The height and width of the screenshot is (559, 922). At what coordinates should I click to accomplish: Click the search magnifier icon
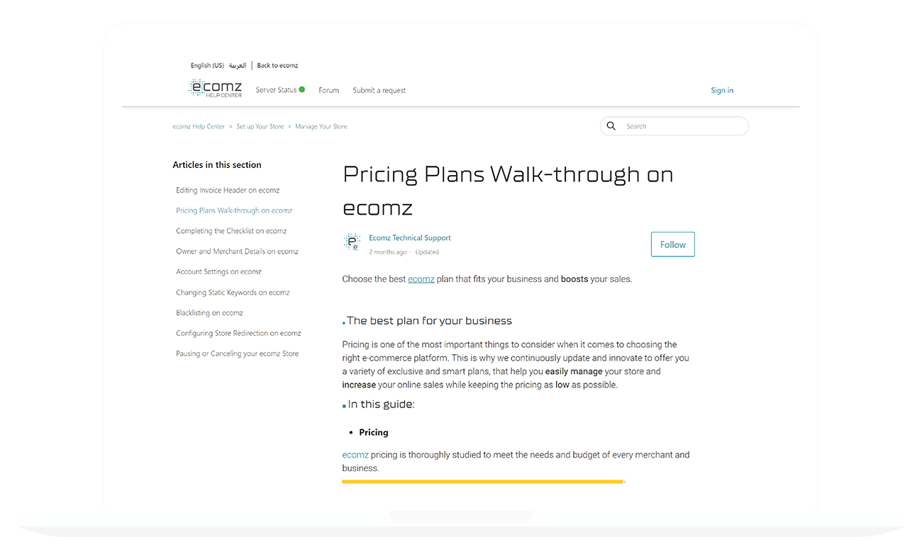[x=611, y=126]
